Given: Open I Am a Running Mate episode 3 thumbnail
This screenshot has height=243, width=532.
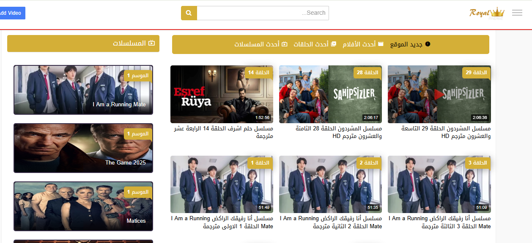Looking at the screenshot, I should coord(439,184).
